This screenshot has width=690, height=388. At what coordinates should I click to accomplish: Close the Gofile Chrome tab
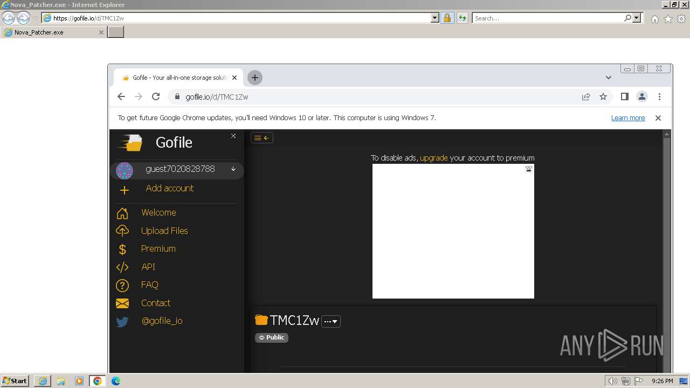(x=234, y=78)
